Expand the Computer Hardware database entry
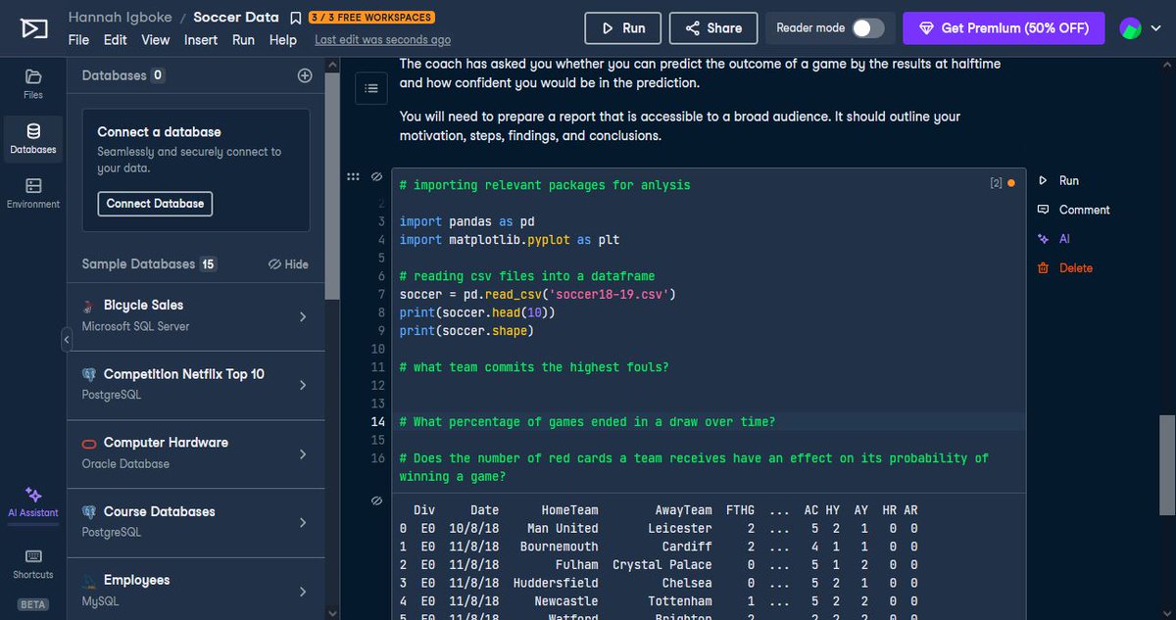The width and height of the screenshot is (1176, 620). (x=303, y=454)
